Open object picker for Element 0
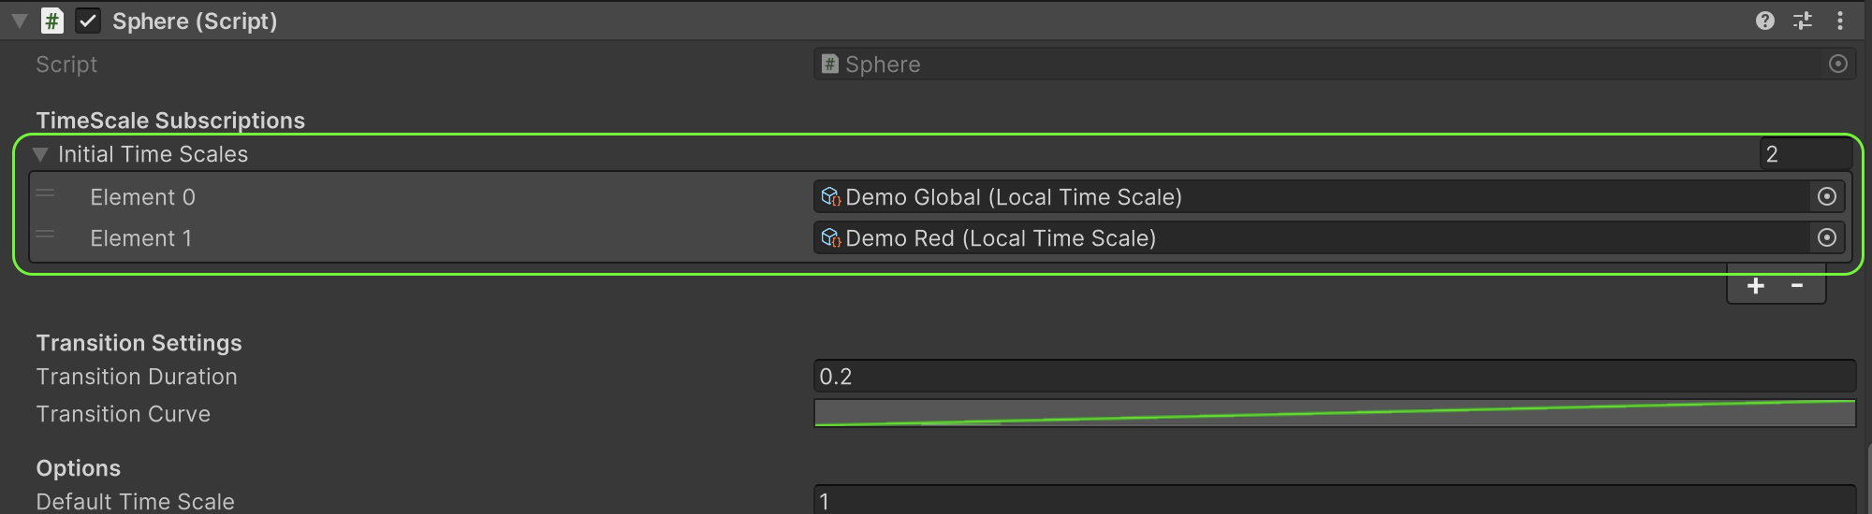1872x514 pixels. point(1826,197)
